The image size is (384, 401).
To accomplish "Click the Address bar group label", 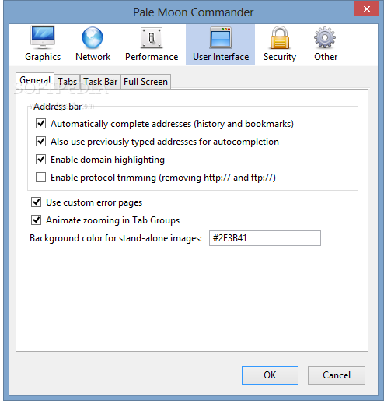I will [x=58, y=107].
